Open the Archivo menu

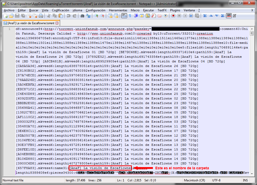tap(9, 10)
